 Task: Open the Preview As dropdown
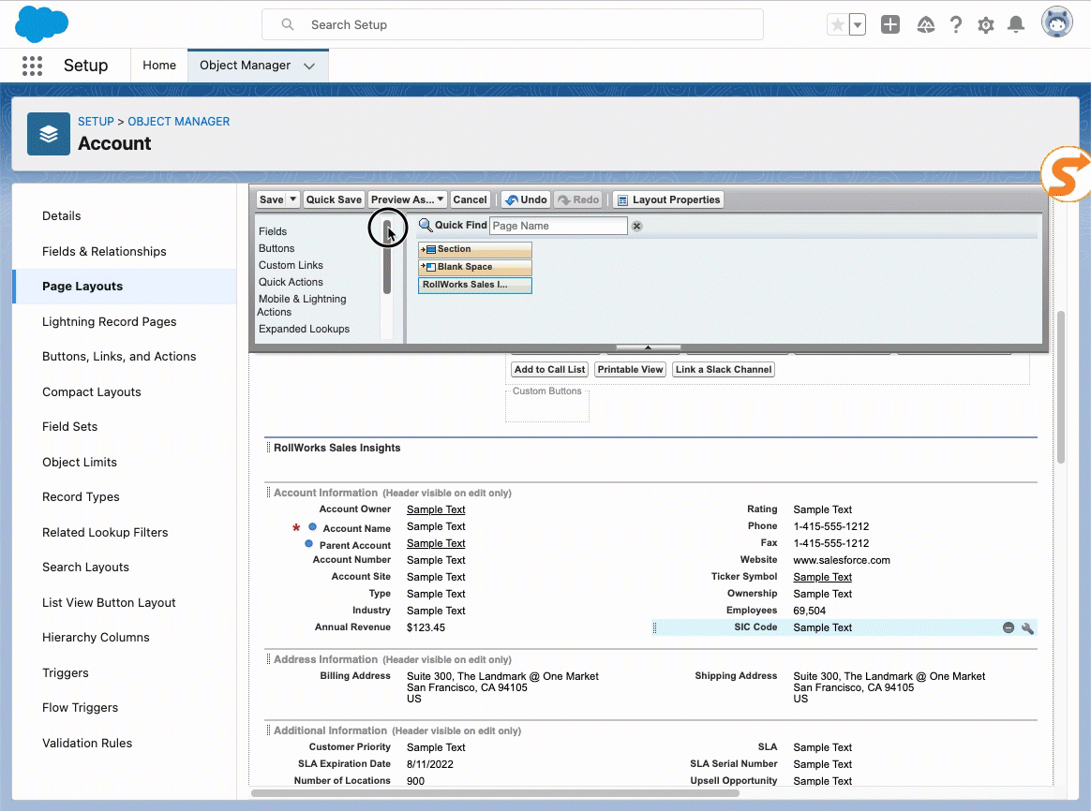tap(407, 199)
